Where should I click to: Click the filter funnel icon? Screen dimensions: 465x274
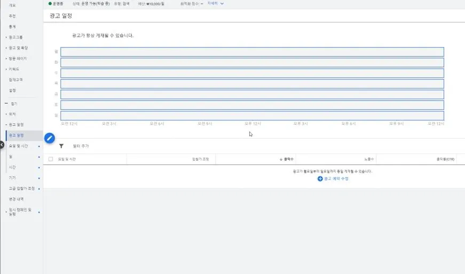coord(61,146)
